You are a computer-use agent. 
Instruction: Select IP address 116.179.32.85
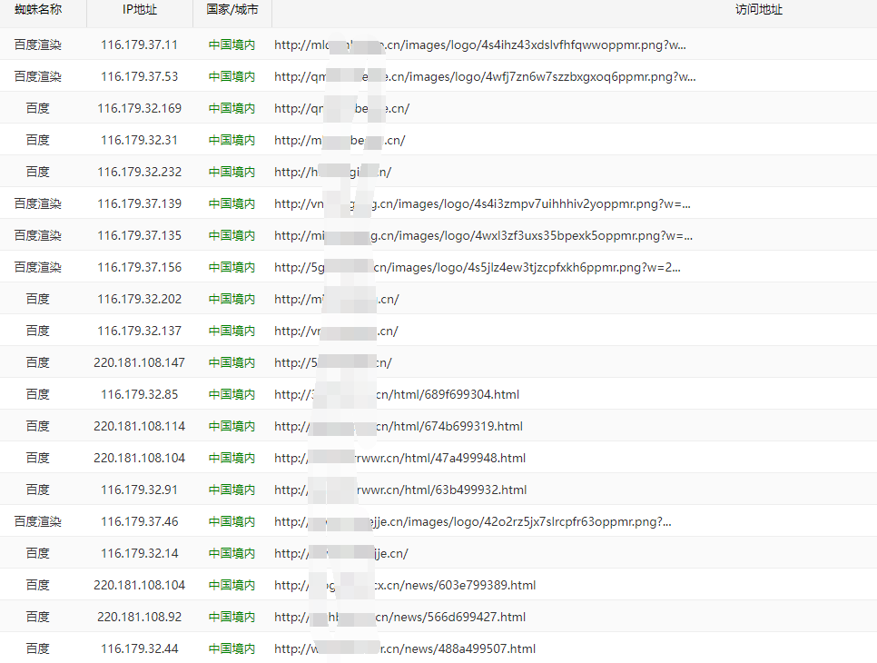139,394
